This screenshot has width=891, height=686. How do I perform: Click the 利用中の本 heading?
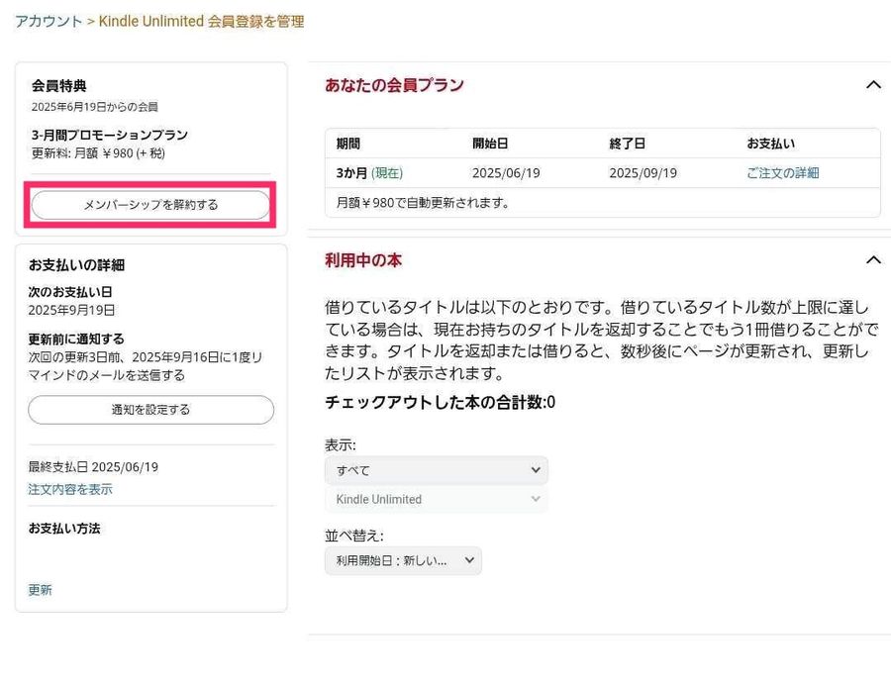coord(363,260)
